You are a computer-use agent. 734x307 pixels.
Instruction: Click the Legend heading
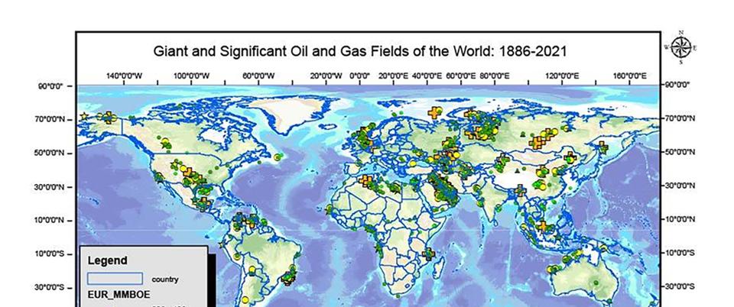pyautogui.click(x=106, y=260)
